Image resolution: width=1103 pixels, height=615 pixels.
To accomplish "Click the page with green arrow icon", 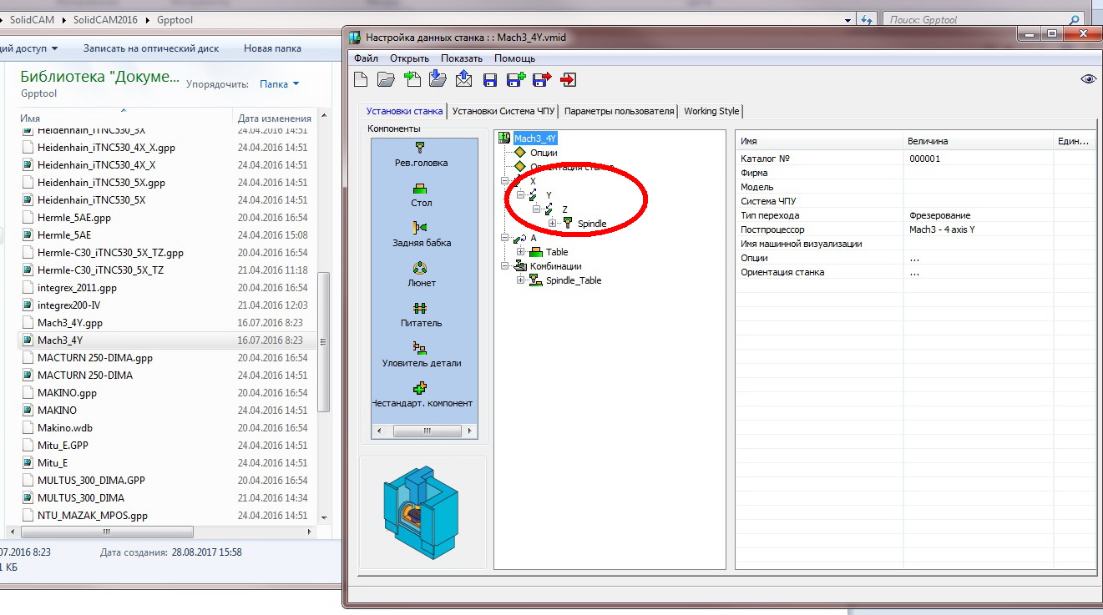I will click(412, 79).
